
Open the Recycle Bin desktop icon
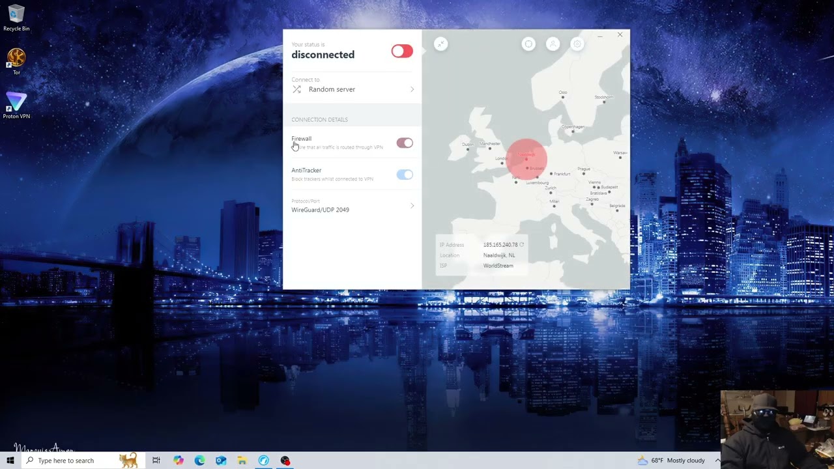tap(16, 18)
